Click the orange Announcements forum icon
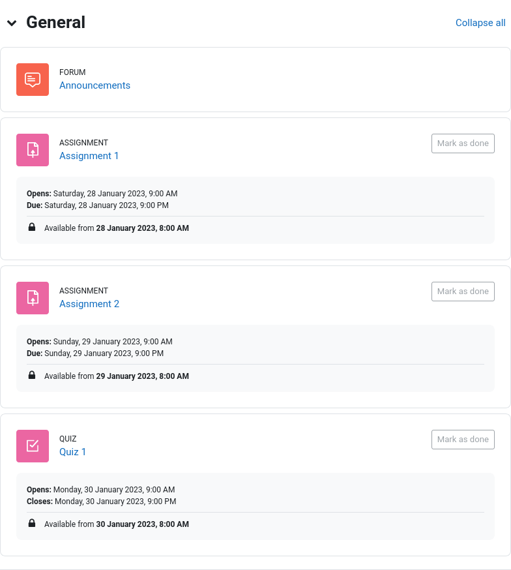The width and height of the screenshot is (511, 570). 33,80
